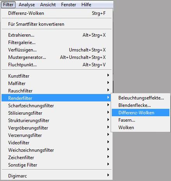Open the Analyse menu
The width and height of the screenshot is (171, 181).
click(26, 5)
